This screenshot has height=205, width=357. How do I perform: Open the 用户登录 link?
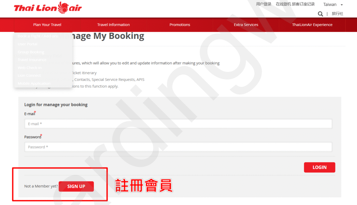264,4
